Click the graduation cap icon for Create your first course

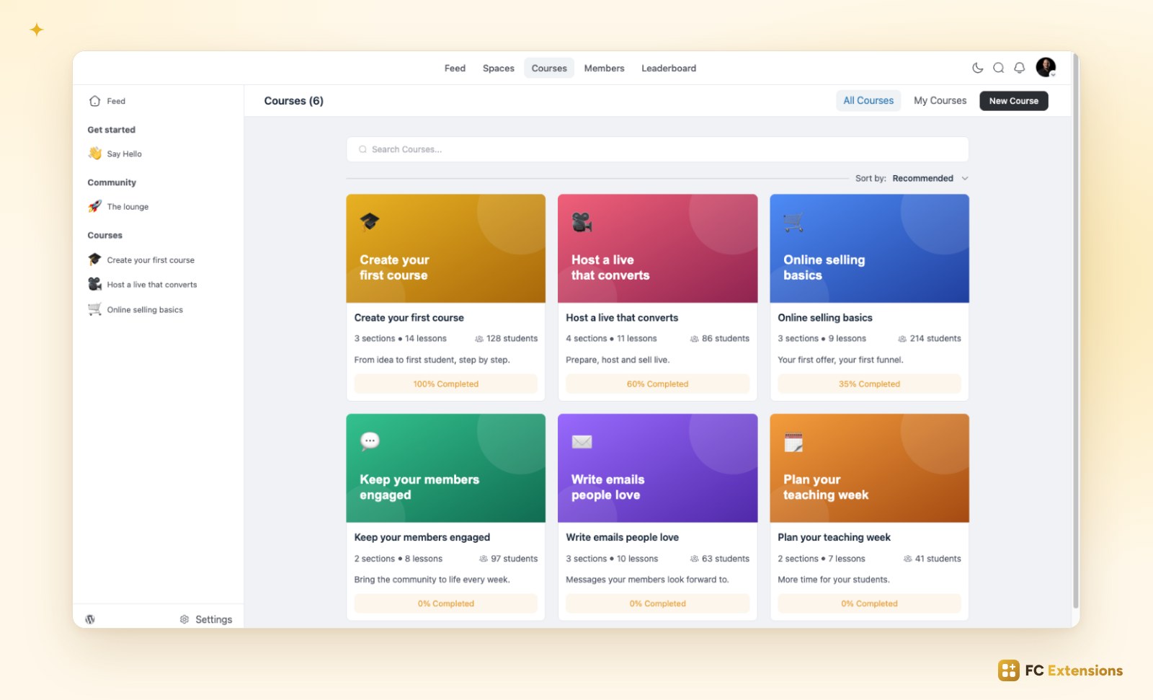tap(94, 260)
